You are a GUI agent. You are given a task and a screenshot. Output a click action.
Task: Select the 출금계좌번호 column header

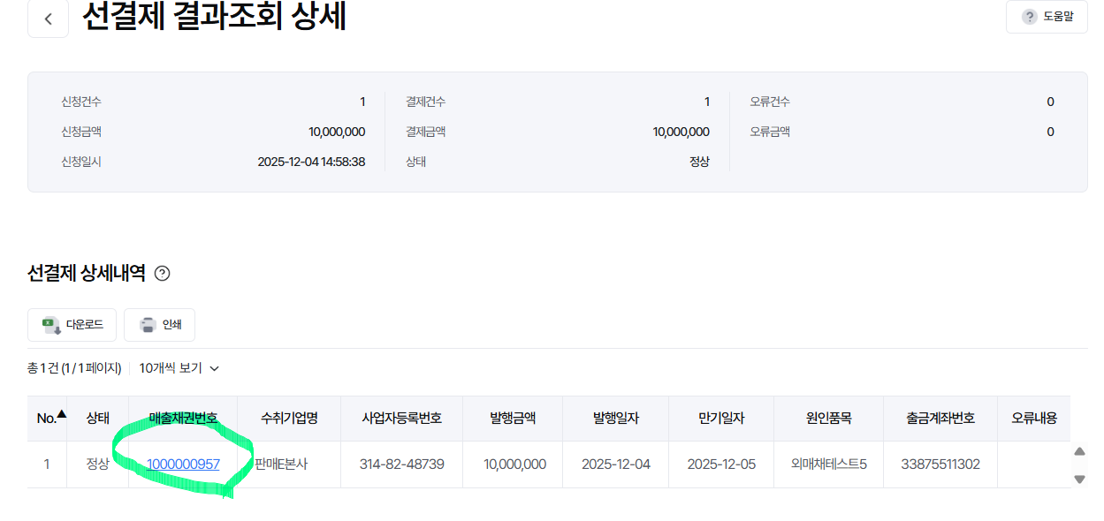coord(940,419)
